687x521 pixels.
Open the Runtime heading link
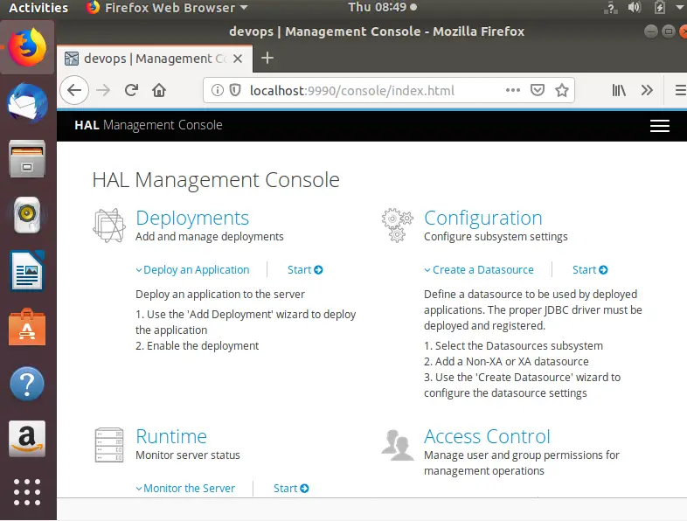[170, 436]
